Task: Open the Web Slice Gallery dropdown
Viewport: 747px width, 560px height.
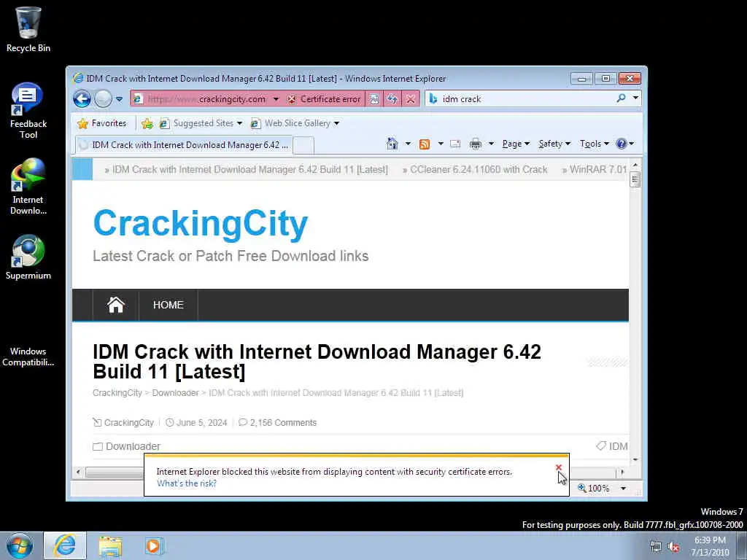Action: [295, 123]
